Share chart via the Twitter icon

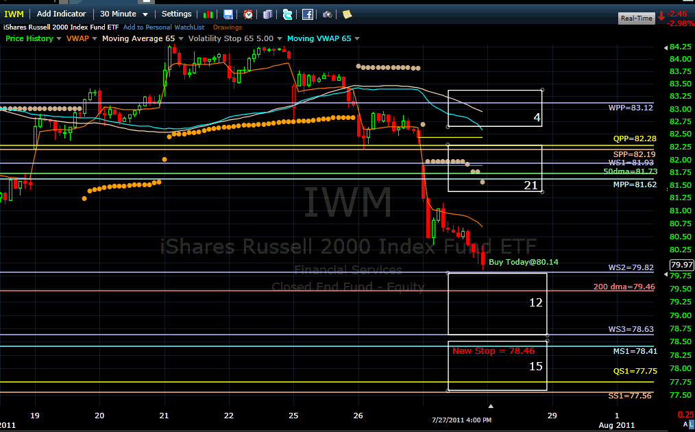(288, 14)
